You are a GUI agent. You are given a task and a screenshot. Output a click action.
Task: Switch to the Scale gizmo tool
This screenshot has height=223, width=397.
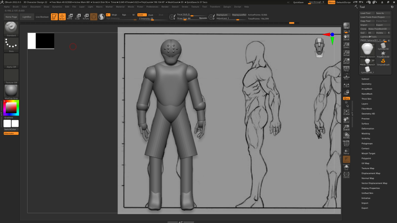pos(78,17)
